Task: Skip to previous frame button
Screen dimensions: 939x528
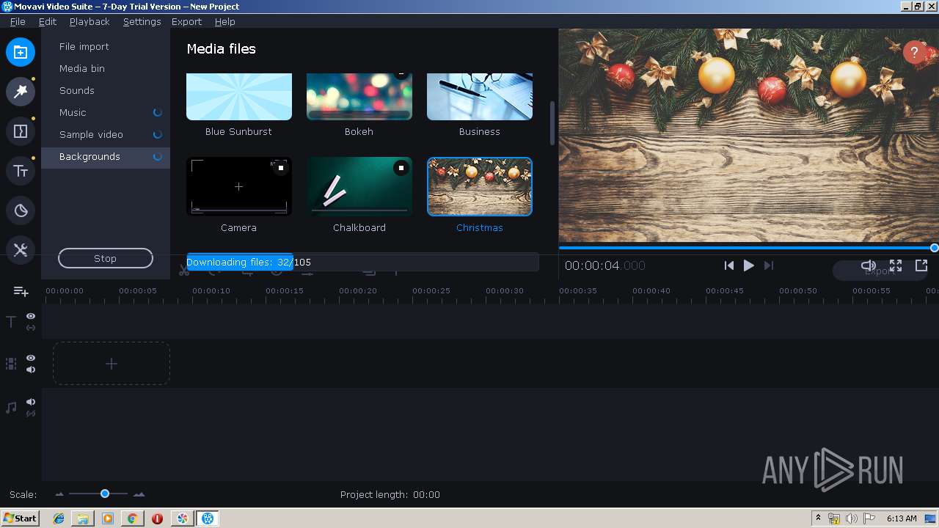Action: [728, 265]
